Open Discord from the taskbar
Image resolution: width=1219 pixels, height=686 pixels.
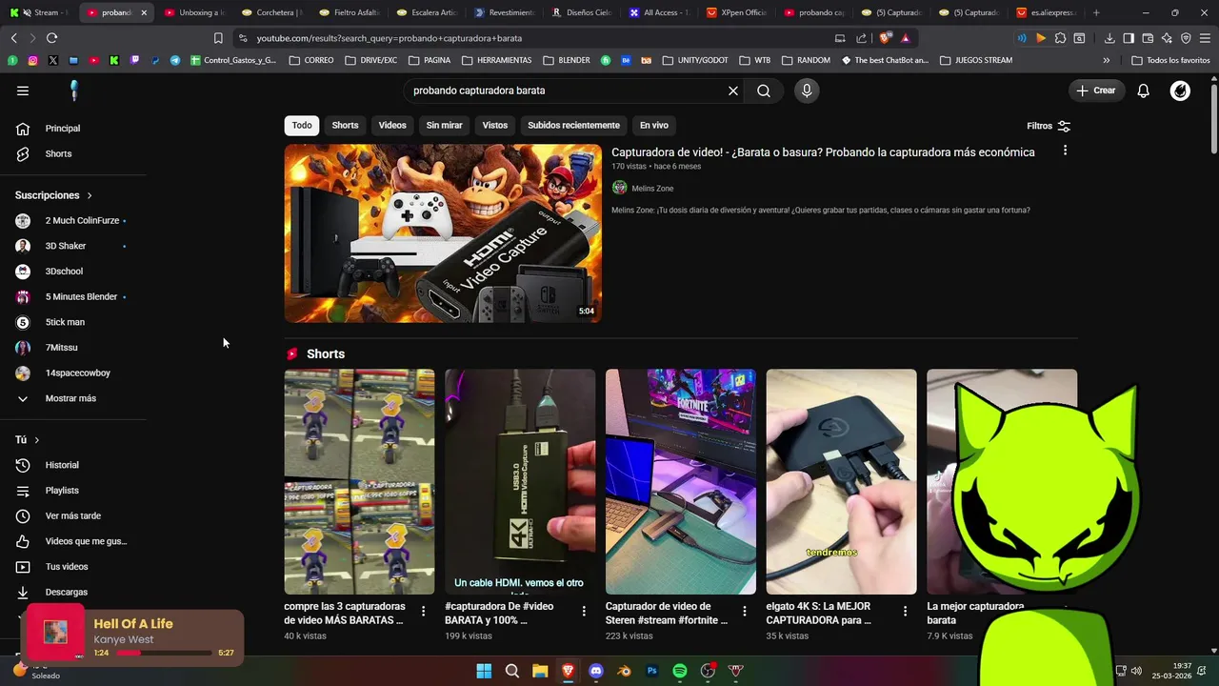596,671
